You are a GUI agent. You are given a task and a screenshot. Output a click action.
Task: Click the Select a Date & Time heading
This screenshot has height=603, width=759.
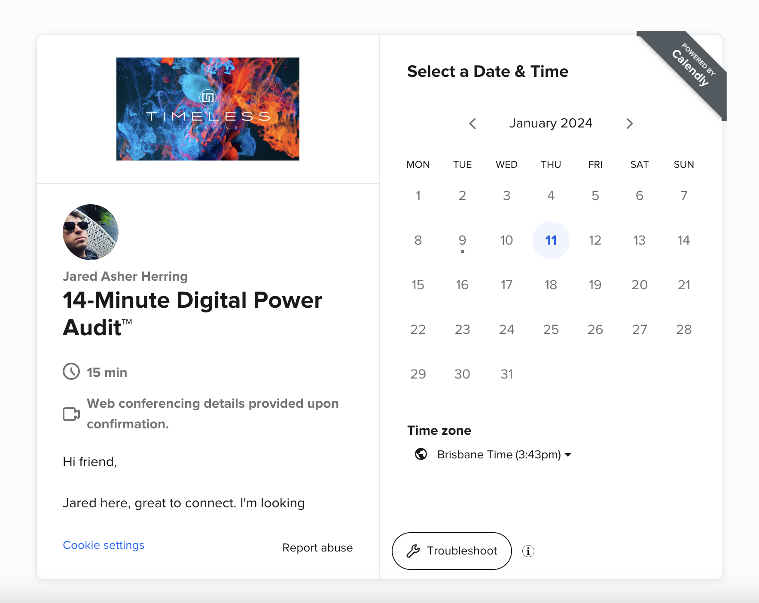click(x=488, y=71)
